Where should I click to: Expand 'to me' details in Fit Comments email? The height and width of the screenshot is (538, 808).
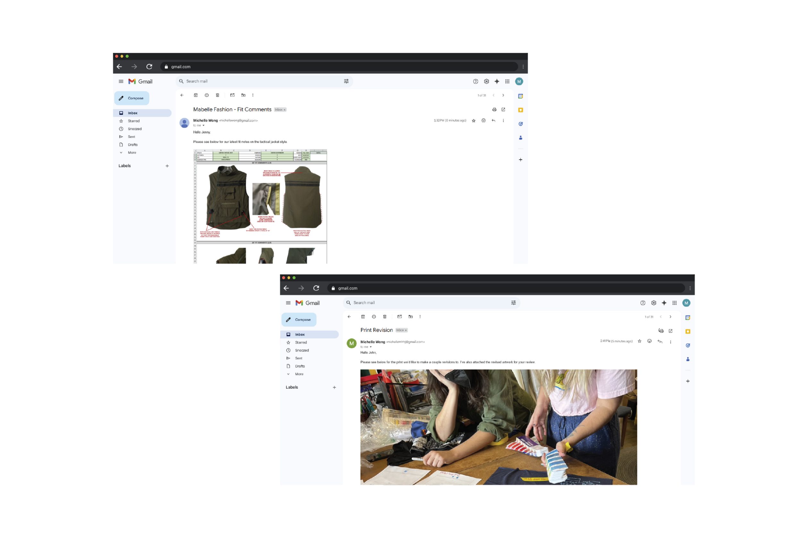coord(203,126)
